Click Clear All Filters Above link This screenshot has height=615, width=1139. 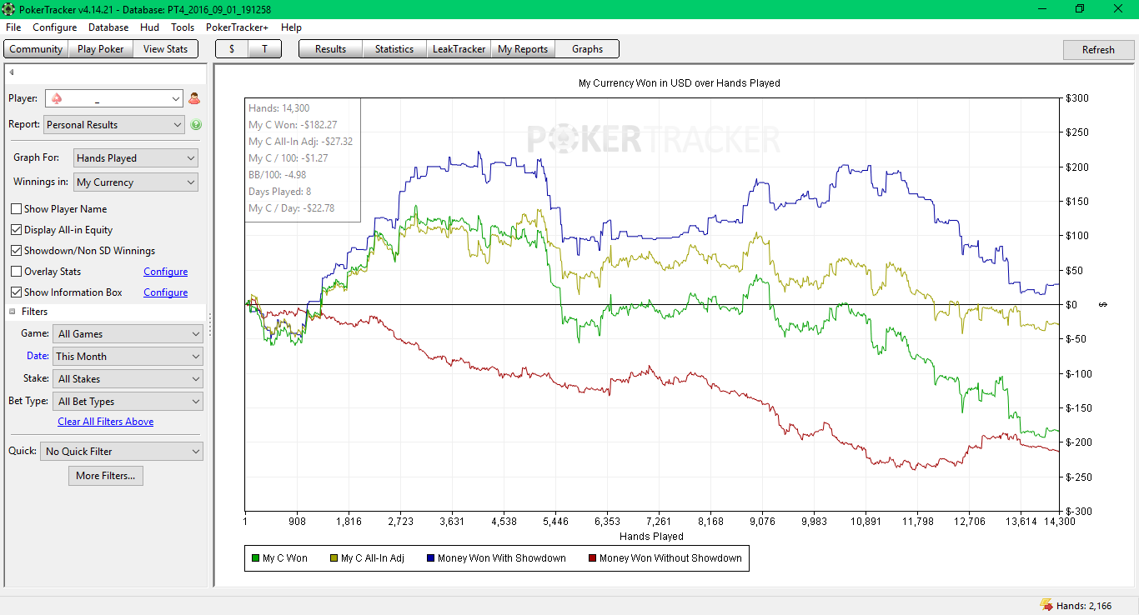click(106, 422)
